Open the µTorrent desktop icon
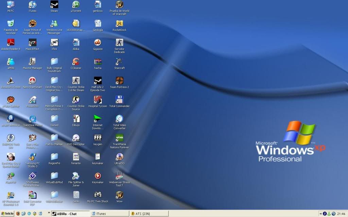The width and height of the screenshot is (348, 217). click(76, 6)
